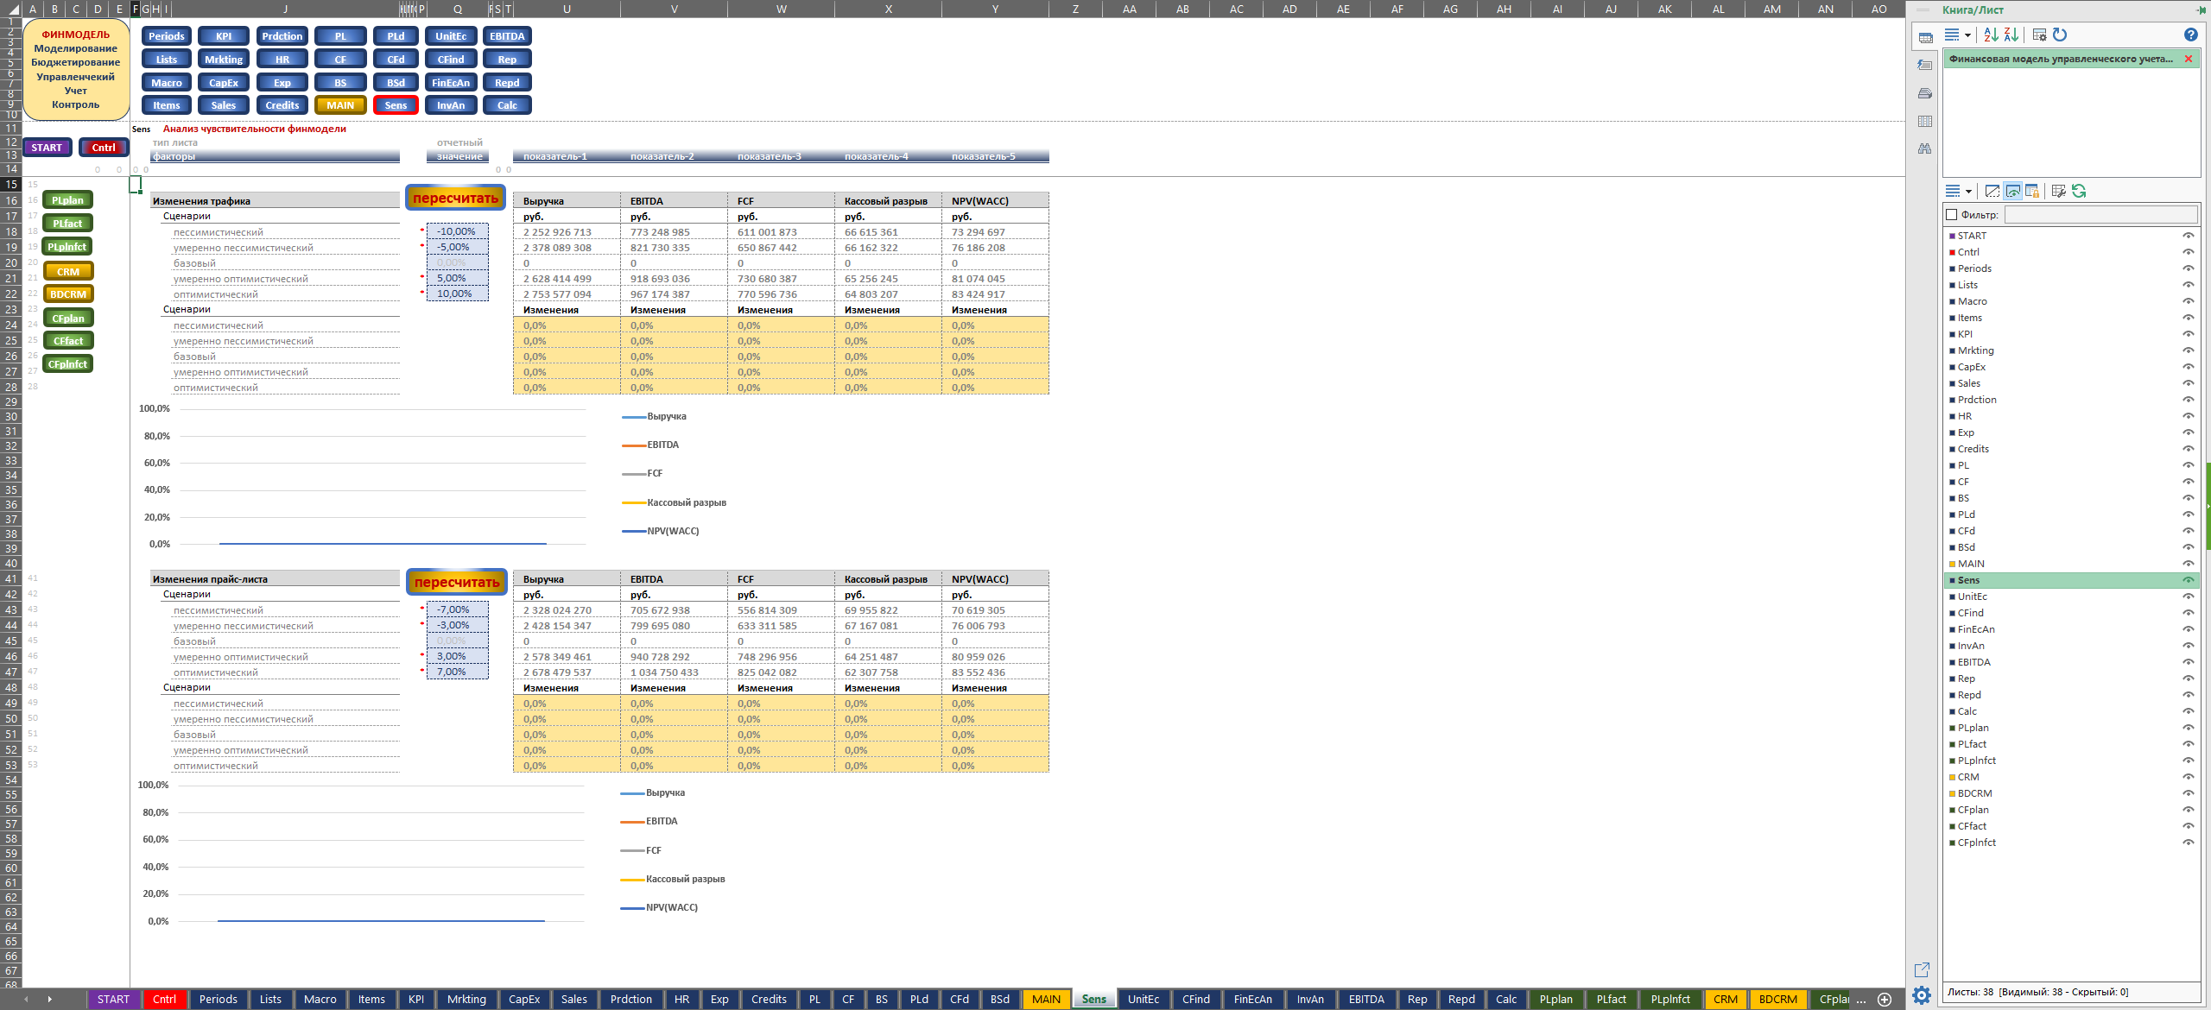This screenshot has width=2211, height=1010.
Task: Click the MAIN navigation button
Action: [340, 105]
